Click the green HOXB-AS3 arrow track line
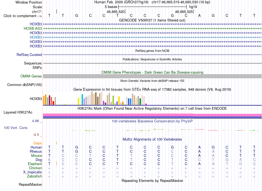This screenshot has height=191, width=262. (x=152, y=29)
